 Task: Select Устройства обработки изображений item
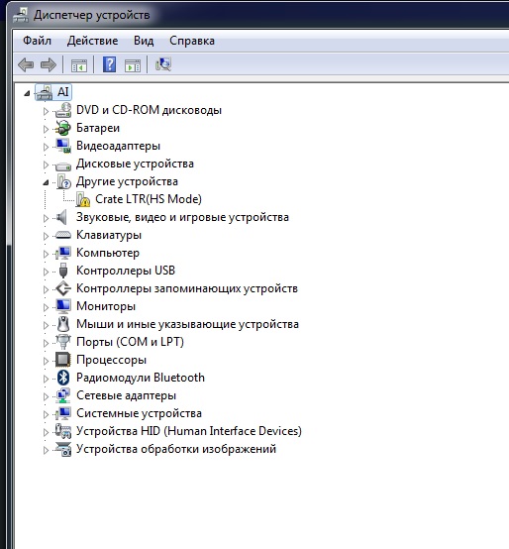point(176,449)
